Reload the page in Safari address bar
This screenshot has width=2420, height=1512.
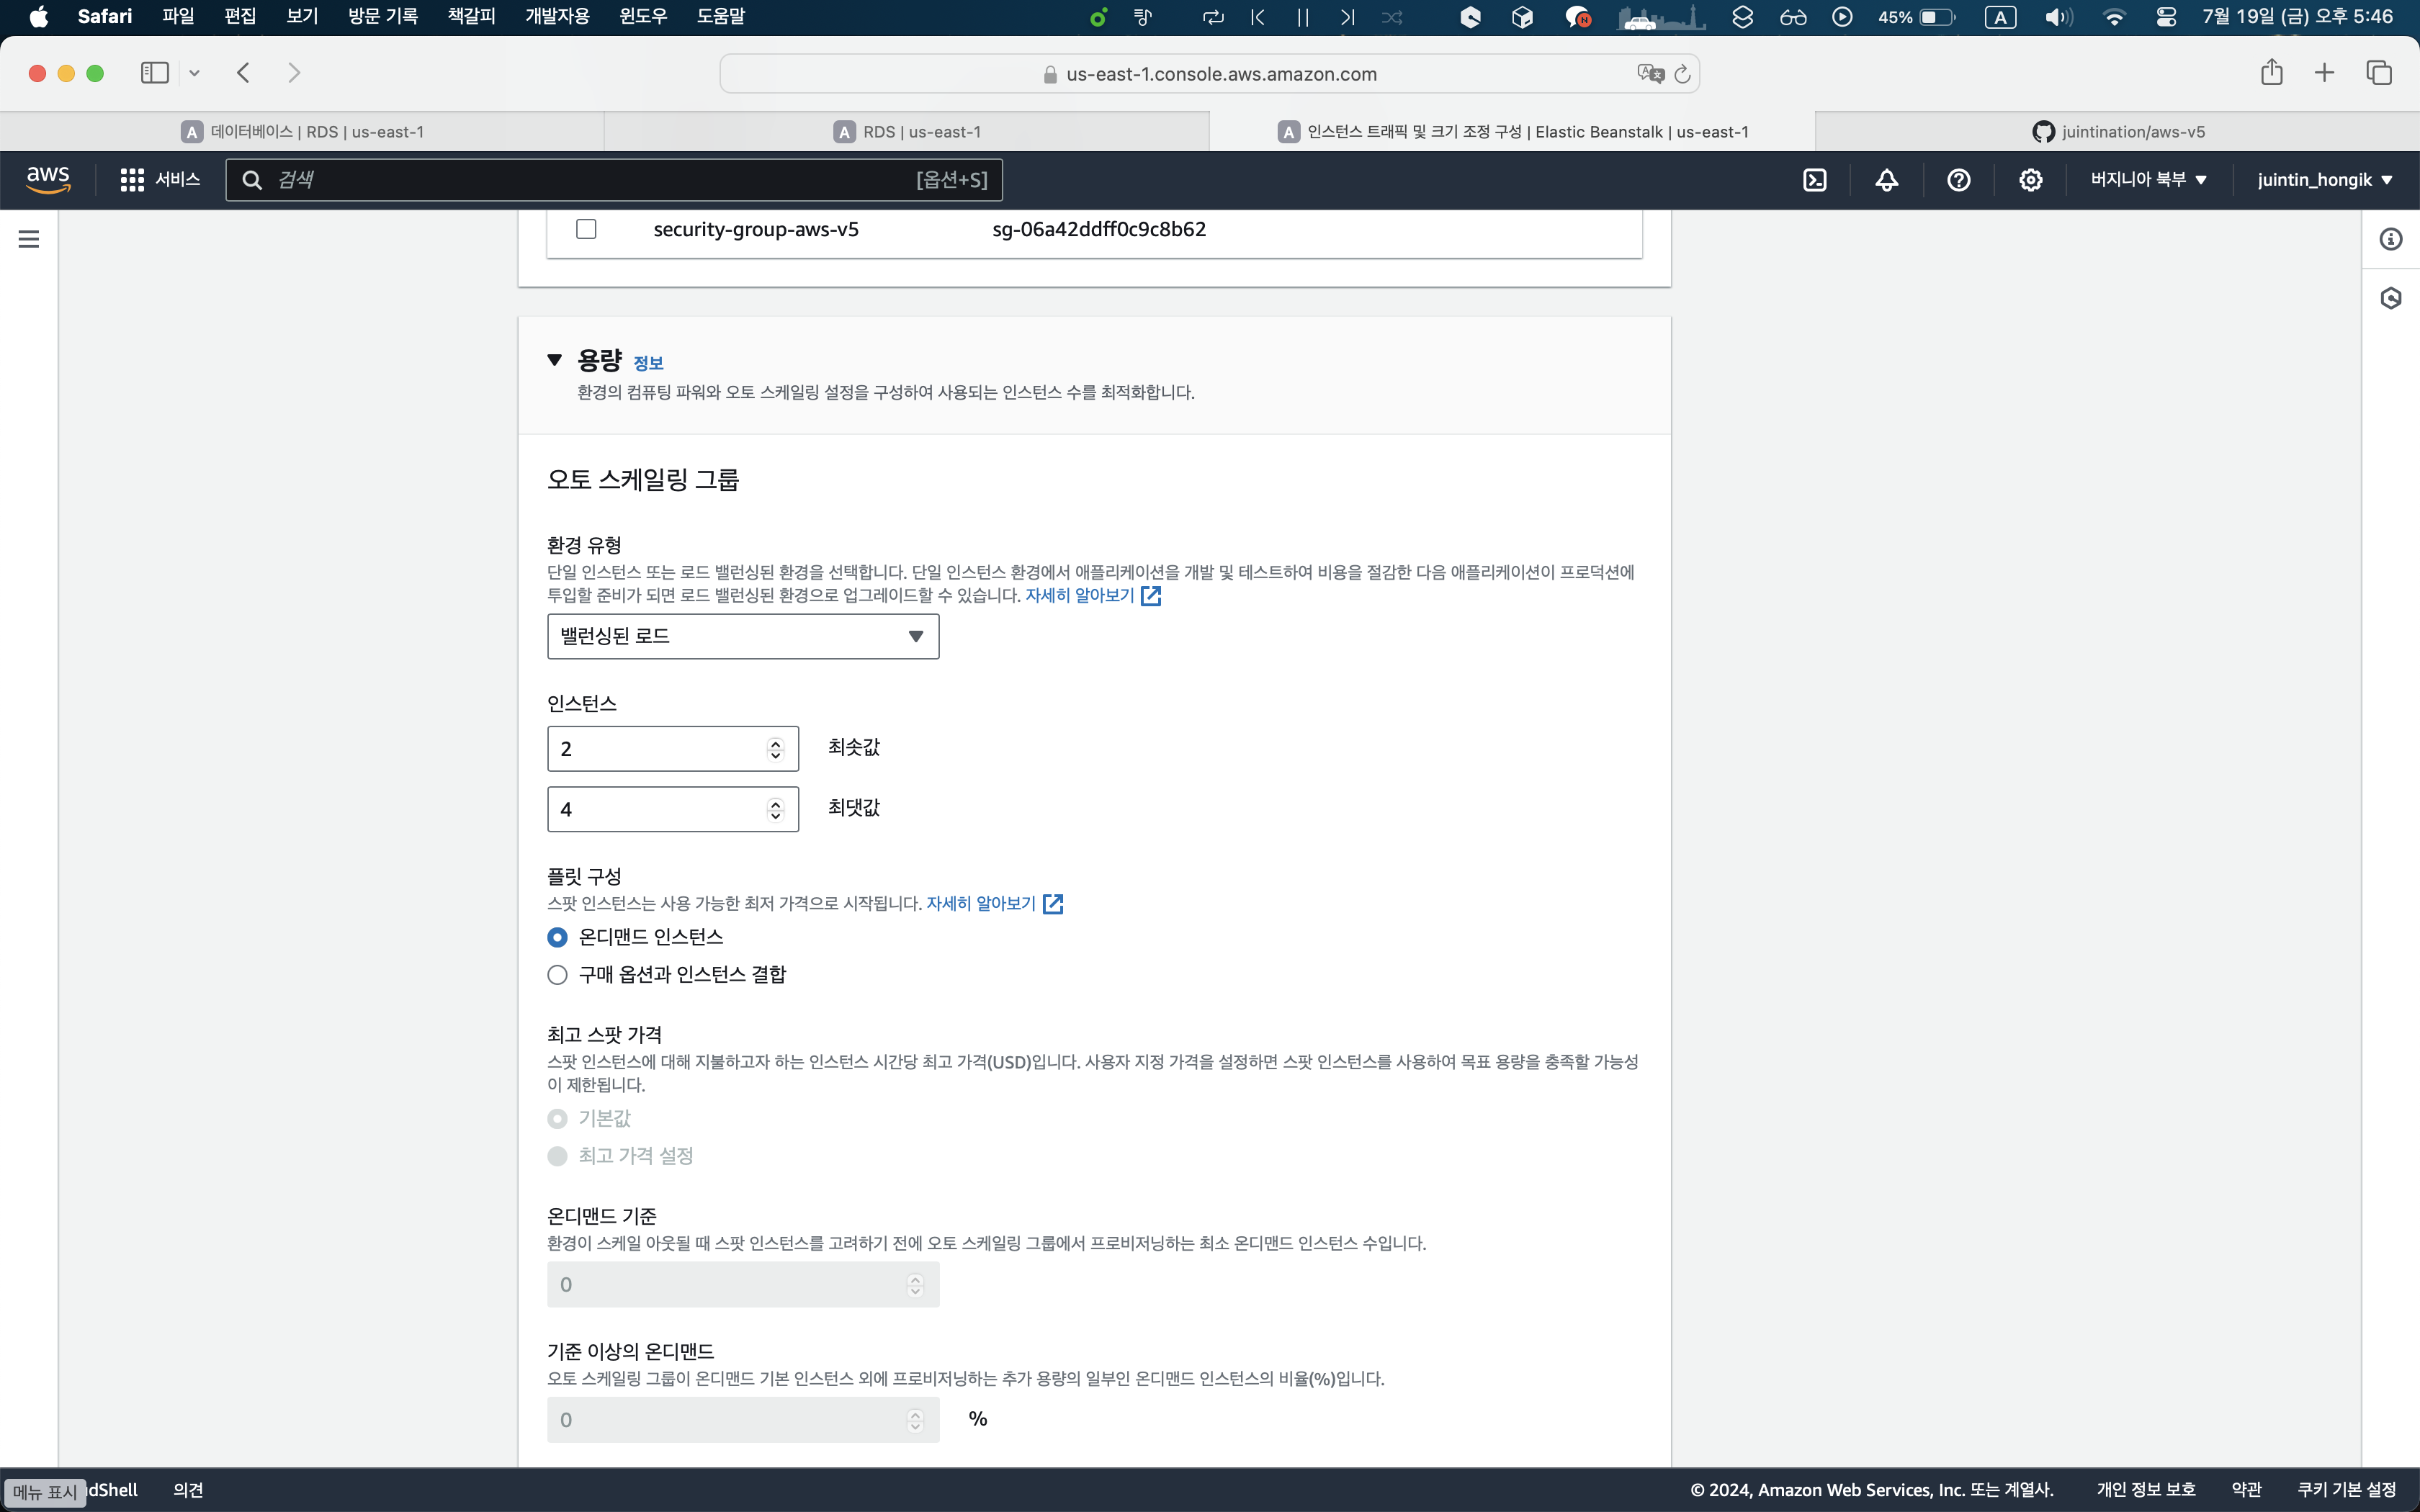click(x=1682, y=74)
